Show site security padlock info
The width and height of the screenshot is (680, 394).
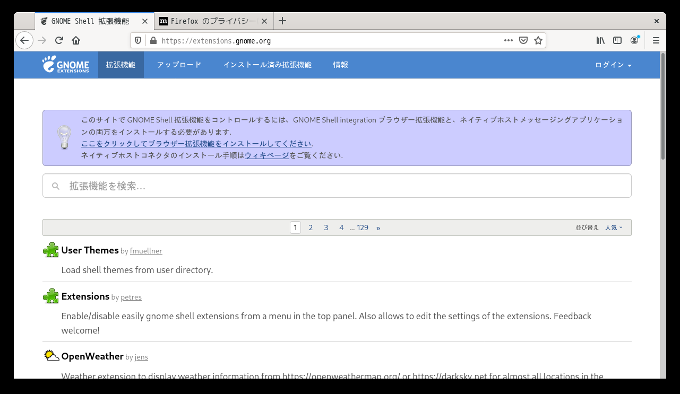(153, 40)
